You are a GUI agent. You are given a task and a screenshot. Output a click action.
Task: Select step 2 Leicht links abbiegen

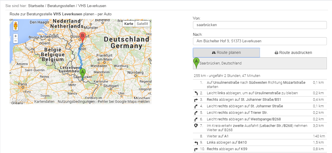coord(260,93)
